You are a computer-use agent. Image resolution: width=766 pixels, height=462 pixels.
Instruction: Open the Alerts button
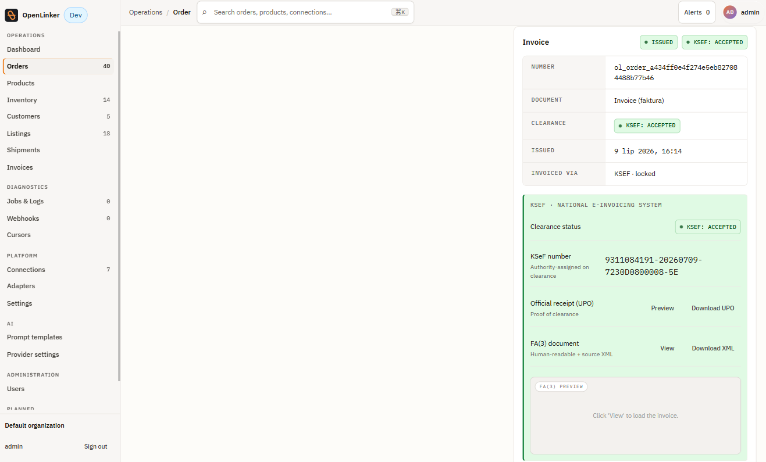click(697, 12)
